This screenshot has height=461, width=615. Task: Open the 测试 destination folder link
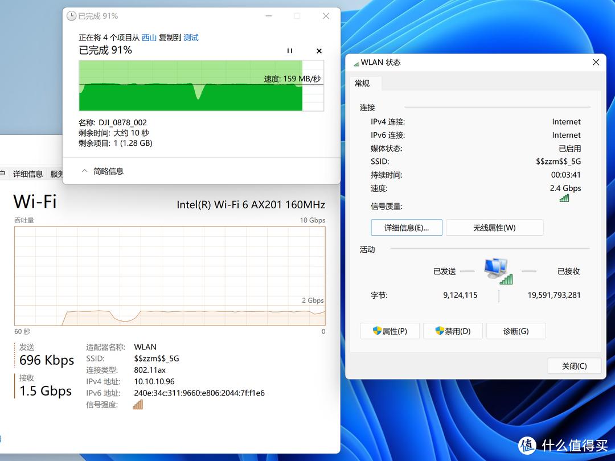click(190, 38)
